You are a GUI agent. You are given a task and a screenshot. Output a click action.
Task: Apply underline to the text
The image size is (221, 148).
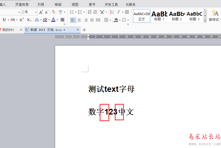point(4,20)
